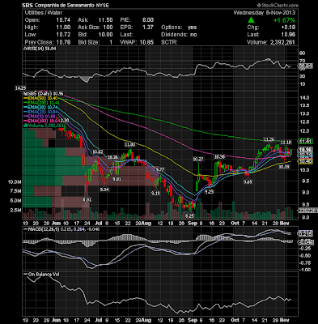Click the EPS value 1.37

click(x=148, y=28)
